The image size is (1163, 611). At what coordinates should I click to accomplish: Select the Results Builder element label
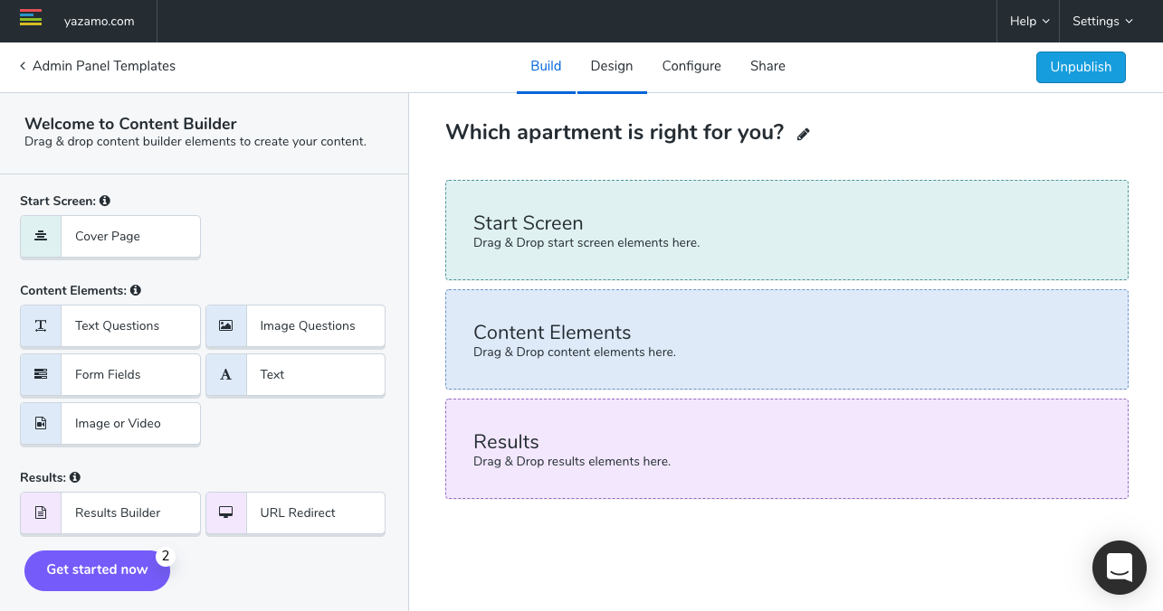(118, 512)
